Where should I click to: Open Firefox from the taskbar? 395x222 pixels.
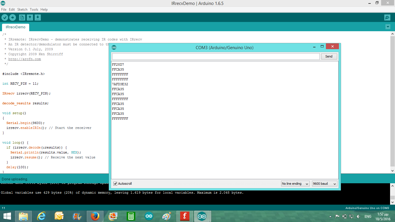pyautogui.click(x=95, y=216)
